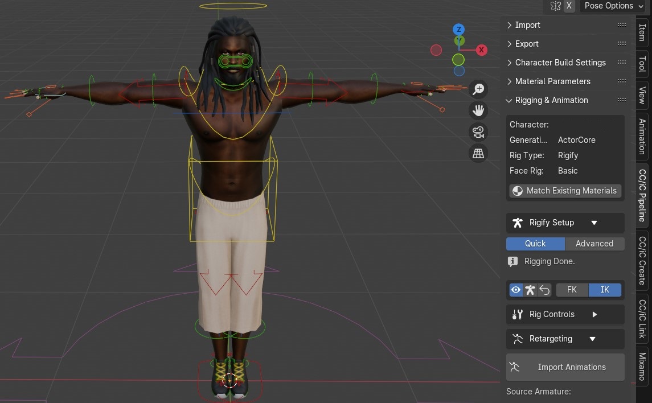Open the CC/iC Create sidebar tab

[642, 261]
